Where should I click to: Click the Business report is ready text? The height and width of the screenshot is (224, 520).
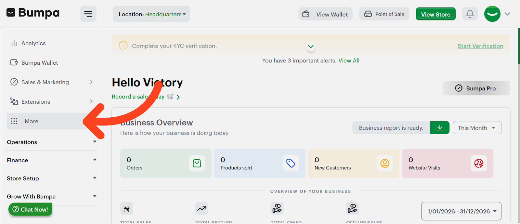click(391, 128)
